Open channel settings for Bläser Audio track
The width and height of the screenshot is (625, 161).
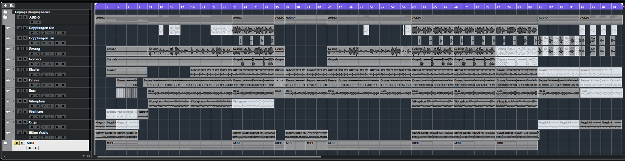(x=44, y=137)
